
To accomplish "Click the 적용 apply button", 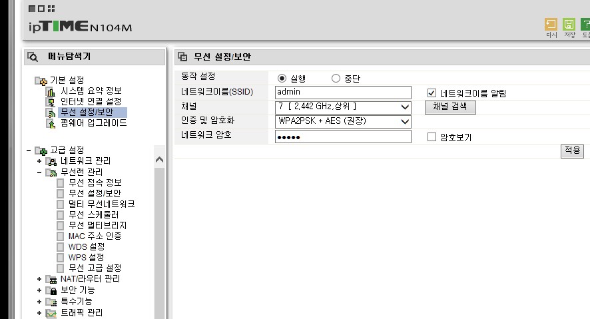I will pyautogui.click(x=572, y=151).
